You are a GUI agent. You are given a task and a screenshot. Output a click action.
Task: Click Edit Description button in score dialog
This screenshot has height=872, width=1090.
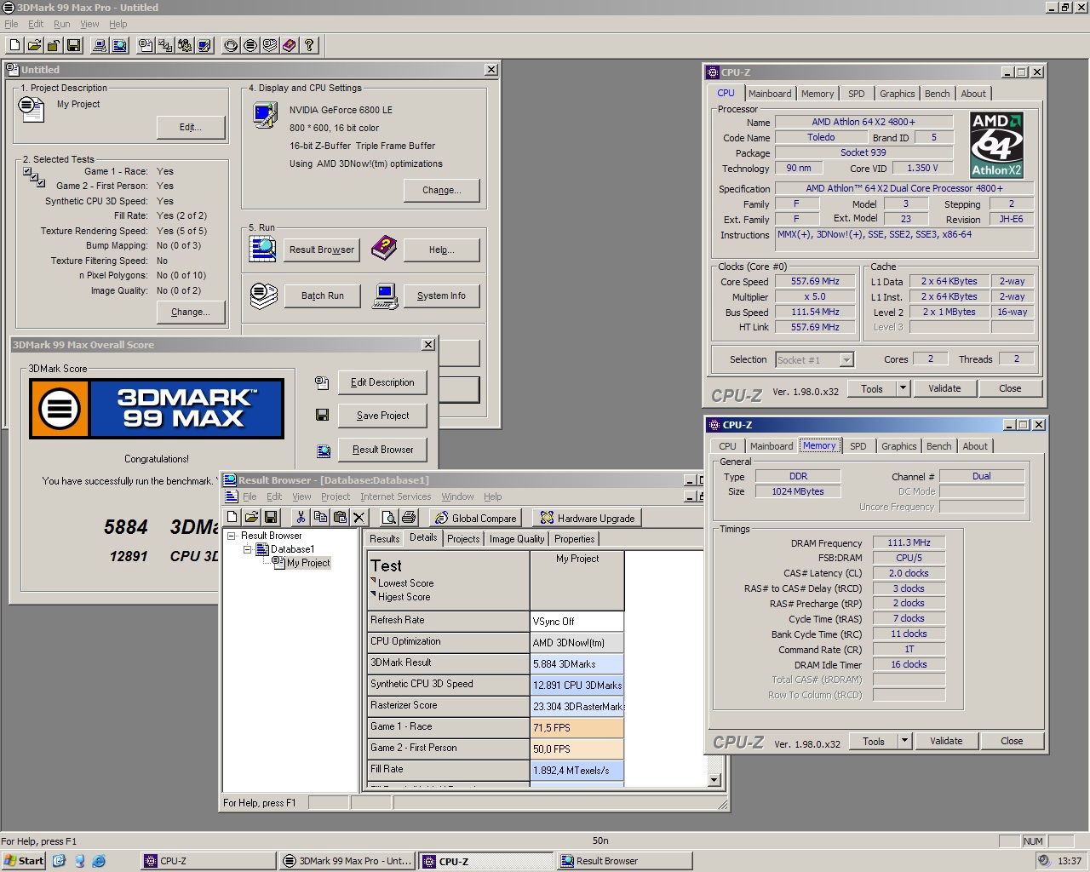(x=382, y=382)
